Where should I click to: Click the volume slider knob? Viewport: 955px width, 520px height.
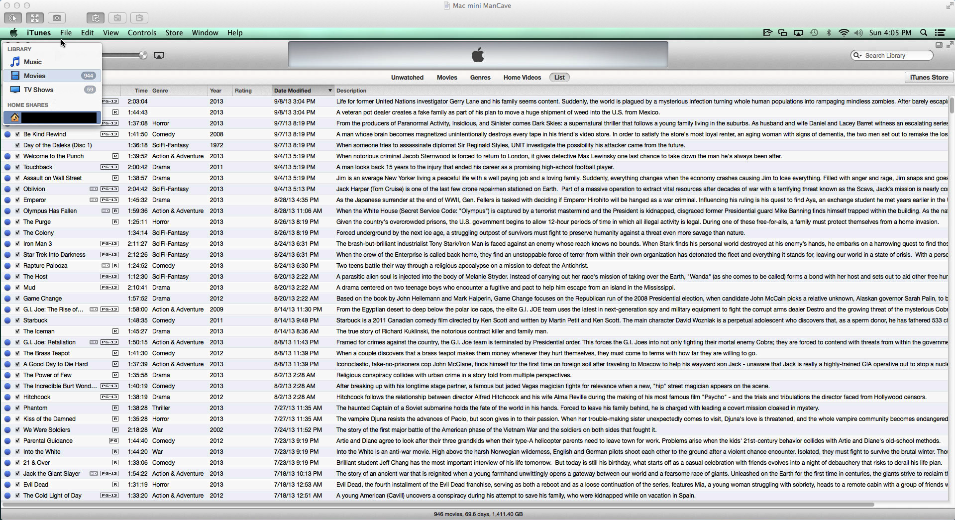point(143,55)
